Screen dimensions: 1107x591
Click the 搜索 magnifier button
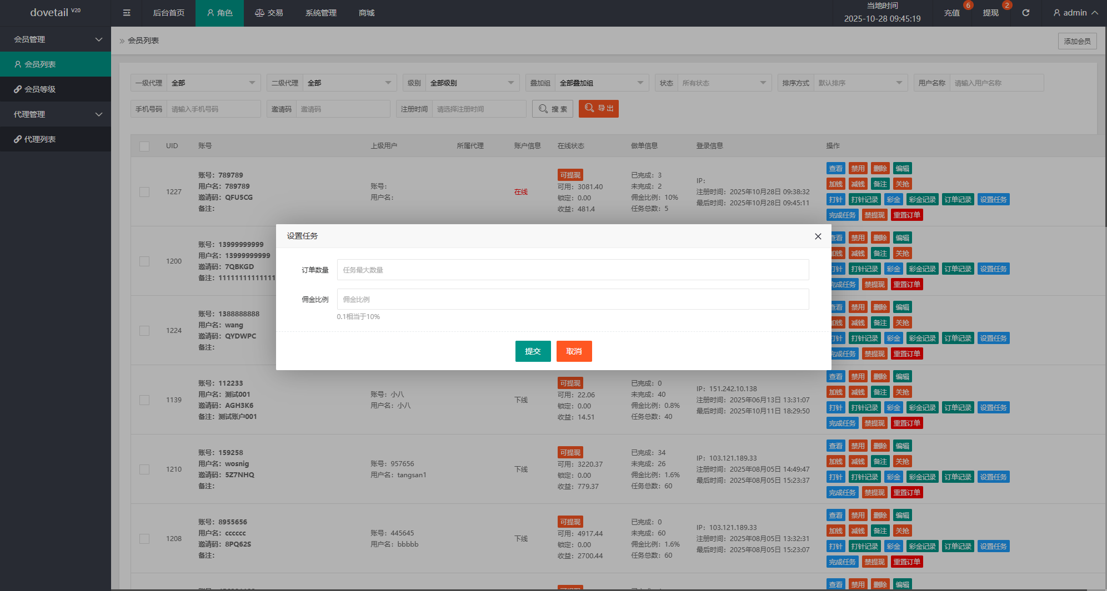(x=553, y=109)
